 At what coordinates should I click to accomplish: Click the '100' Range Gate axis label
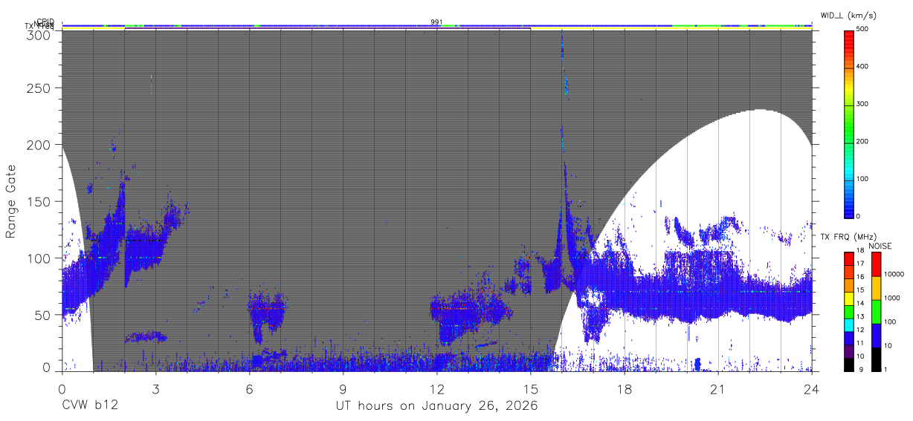(38, 258)
